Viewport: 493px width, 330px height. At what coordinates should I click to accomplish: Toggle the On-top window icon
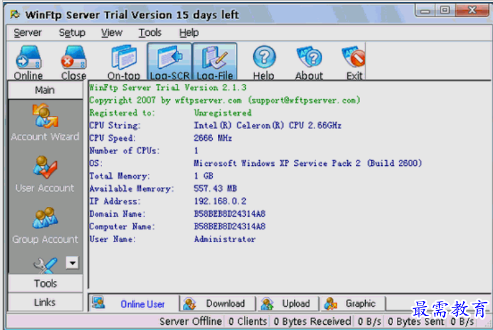point(123,62)
